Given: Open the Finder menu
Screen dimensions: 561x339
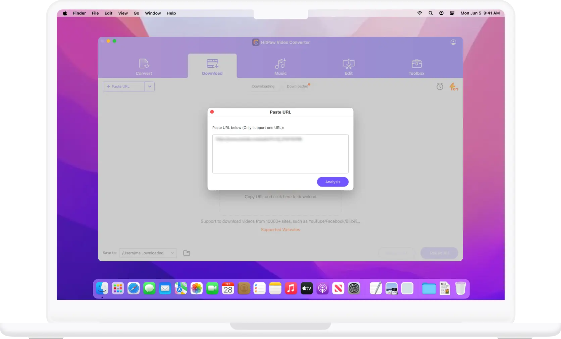Looking at the screenshot, I should [x=80, y=13].
